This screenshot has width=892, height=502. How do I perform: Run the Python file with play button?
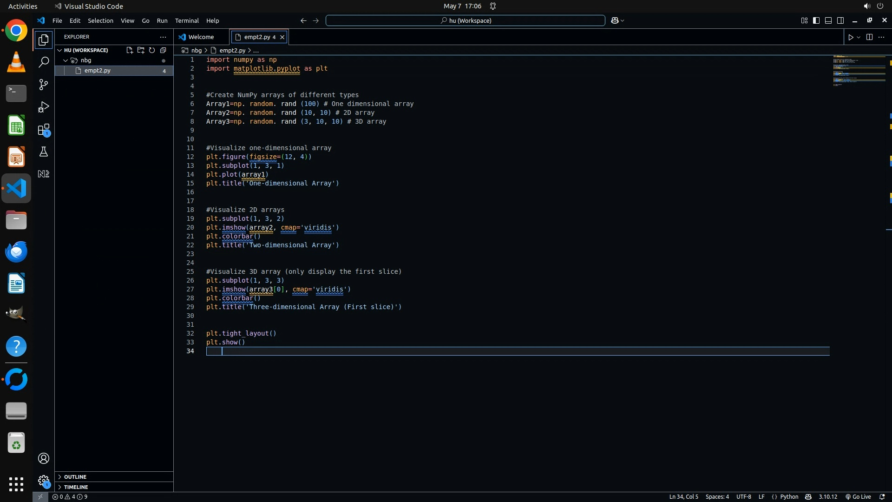[x=851, y=37]
